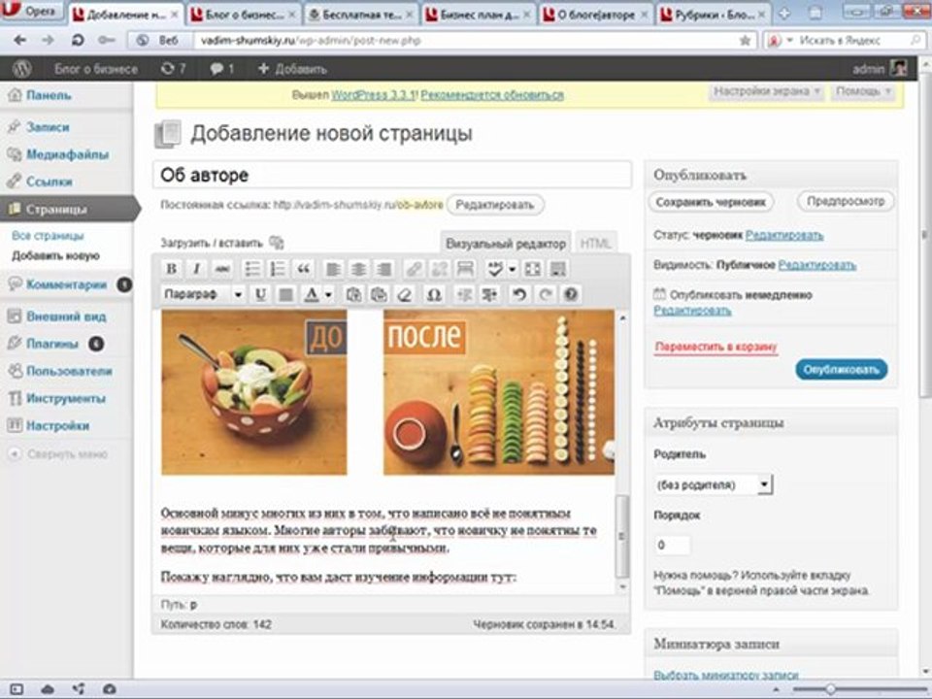The height and width of the screenshot is (699, 932).
Task: Switch to the Рубрики browser tab
Action: [x=714, y=15]
